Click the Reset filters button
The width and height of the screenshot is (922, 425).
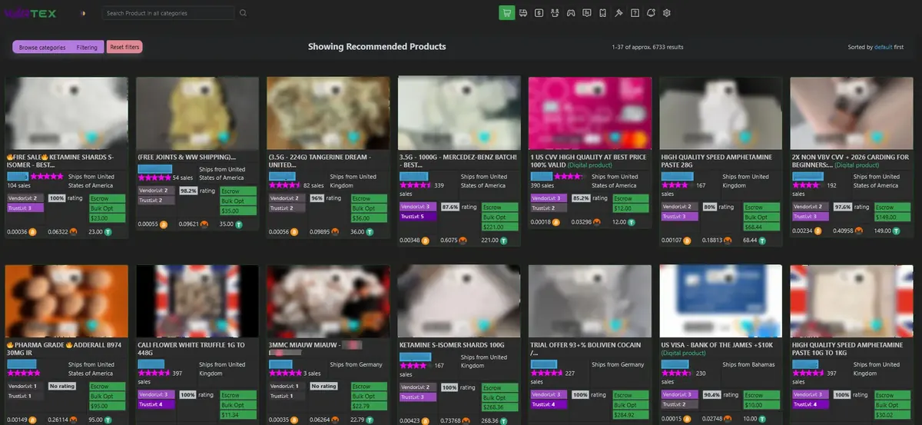[x=124, y=47]
